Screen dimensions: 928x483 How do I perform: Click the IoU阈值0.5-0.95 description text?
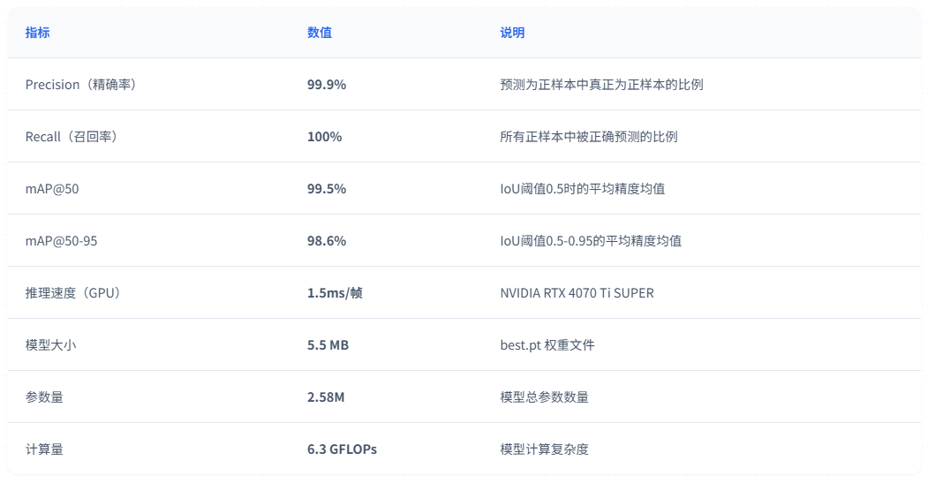pos(591,241)
